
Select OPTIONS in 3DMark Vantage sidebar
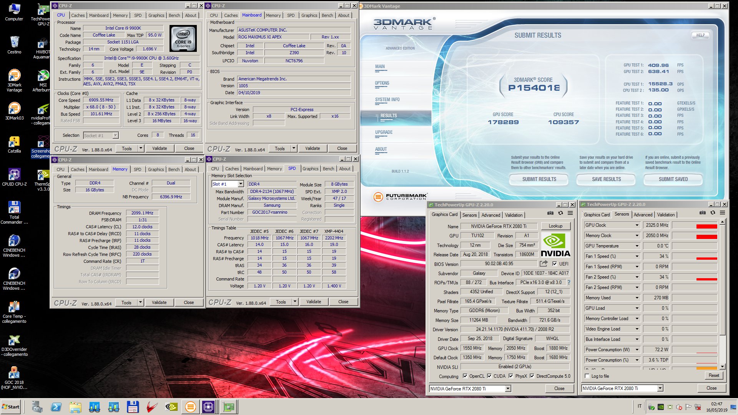click(382, 83)
